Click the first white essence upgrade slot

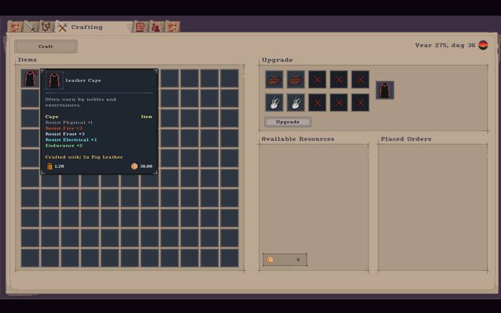(274, 102)
